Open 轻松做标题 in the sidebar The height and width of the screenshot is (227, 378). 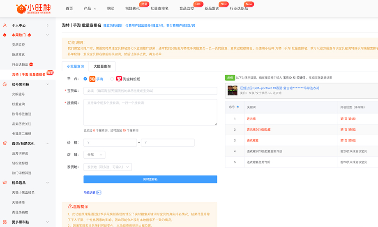20,163
